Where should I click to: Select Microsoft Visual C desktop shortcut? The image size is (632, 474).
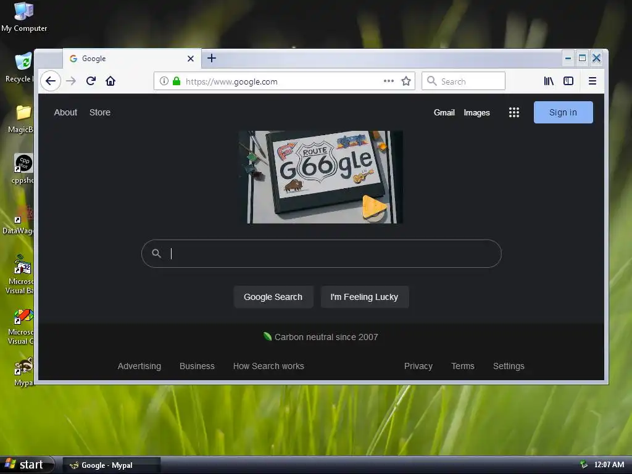21,326
